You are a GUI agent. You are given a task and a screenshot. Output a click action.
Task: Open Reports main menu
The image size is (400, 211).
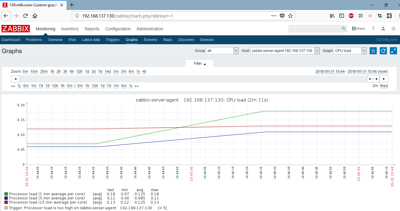coord(92,29)
